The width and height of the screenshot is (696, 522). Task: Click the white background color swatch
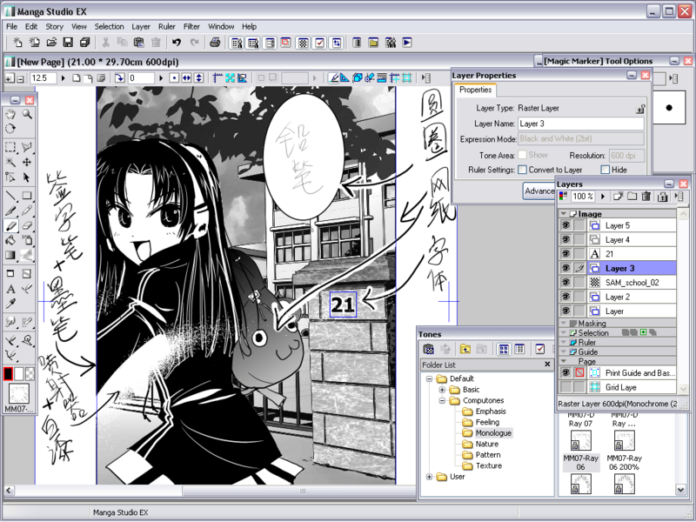19,374
